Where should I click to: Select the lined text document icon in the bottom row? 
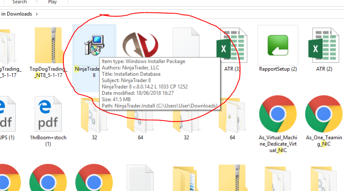(140, 178)
